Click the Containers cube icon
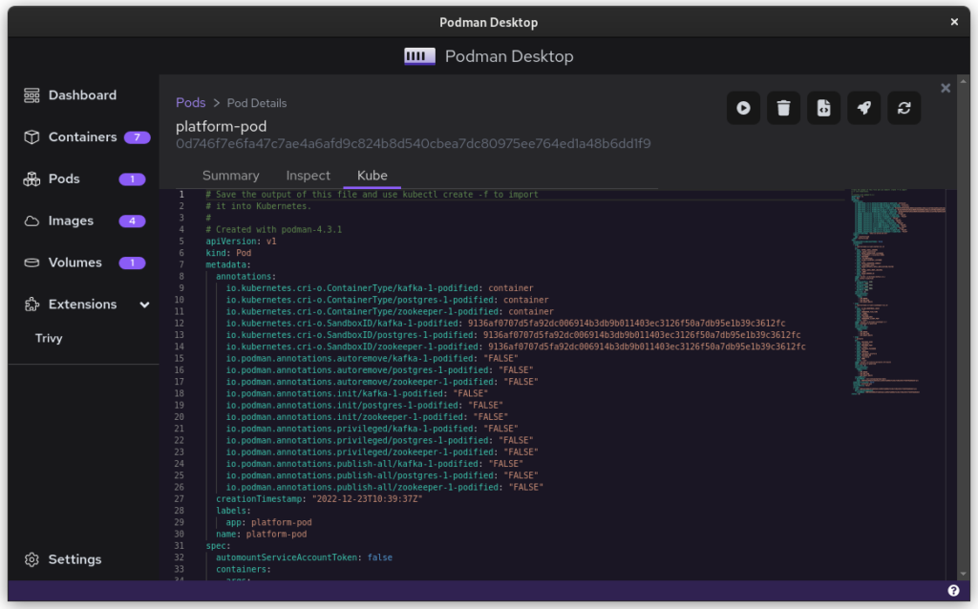Viewport: 978px width, 609px height. [32, 137]
